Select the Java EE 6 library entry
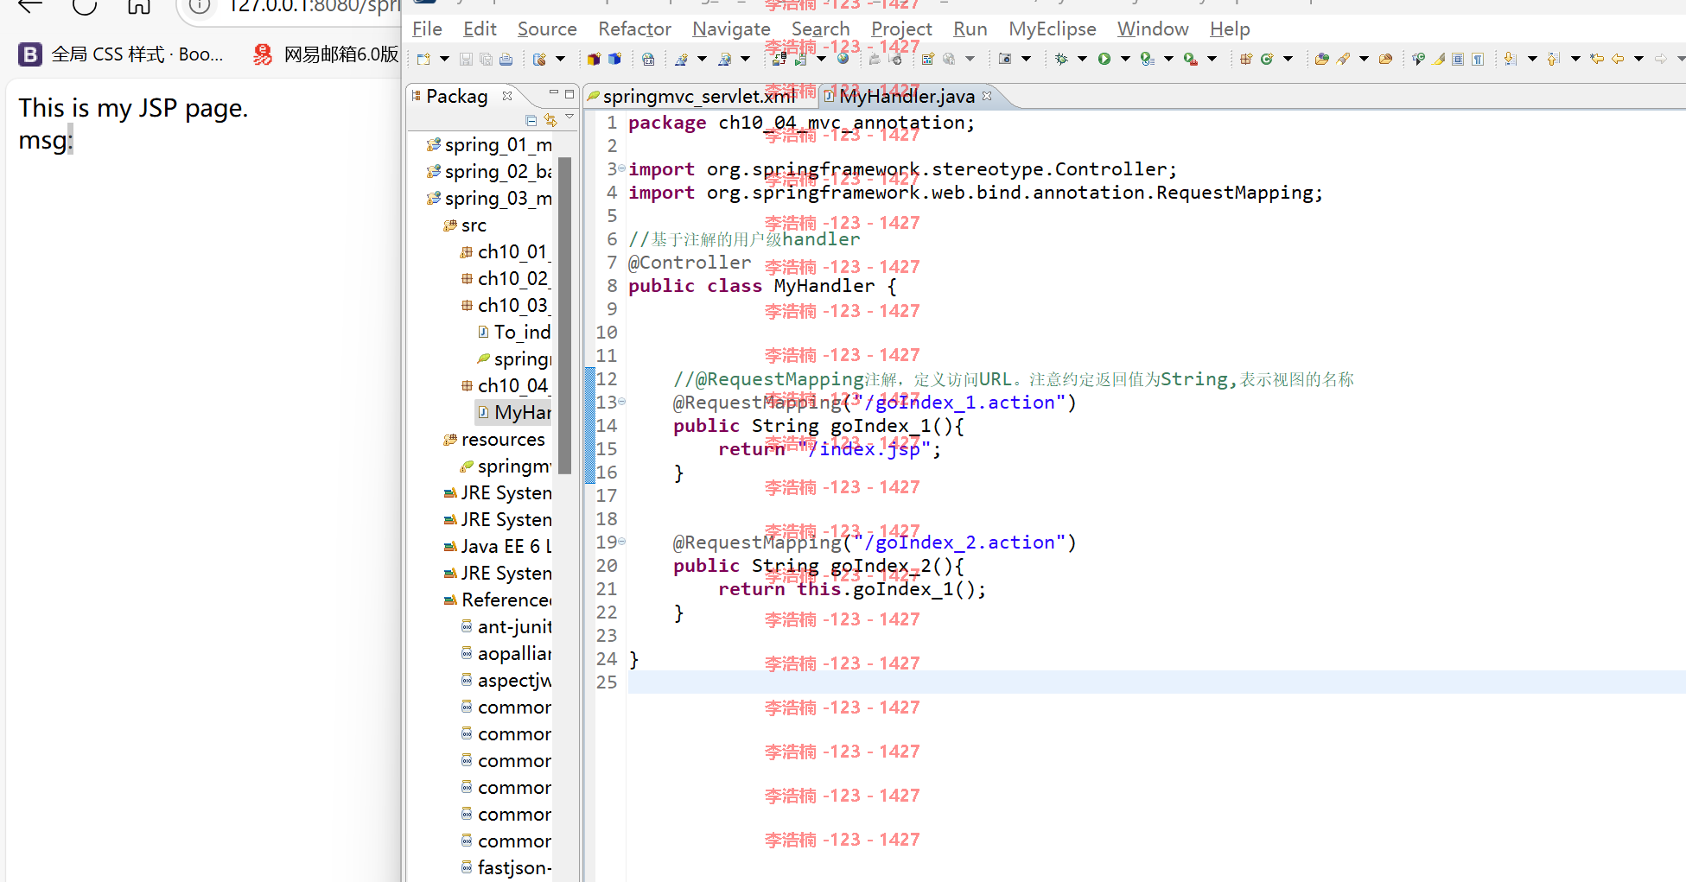Screen dimensions: 1686x882 [497, 546]
